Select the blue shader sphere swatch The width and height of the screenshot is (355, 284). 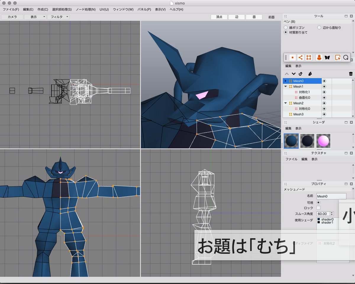pos(291,141)
